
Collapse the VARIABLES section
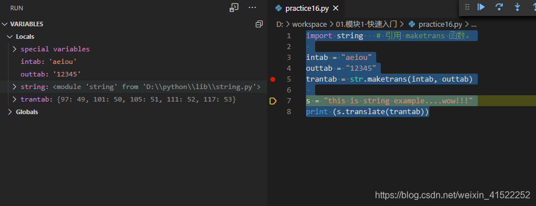[5, 24]
